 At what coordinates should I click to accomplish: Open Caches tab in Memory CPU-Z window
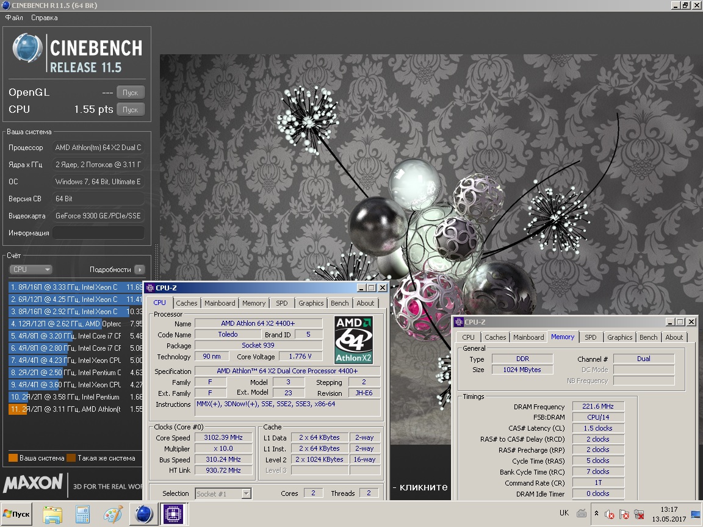[495, 337]
